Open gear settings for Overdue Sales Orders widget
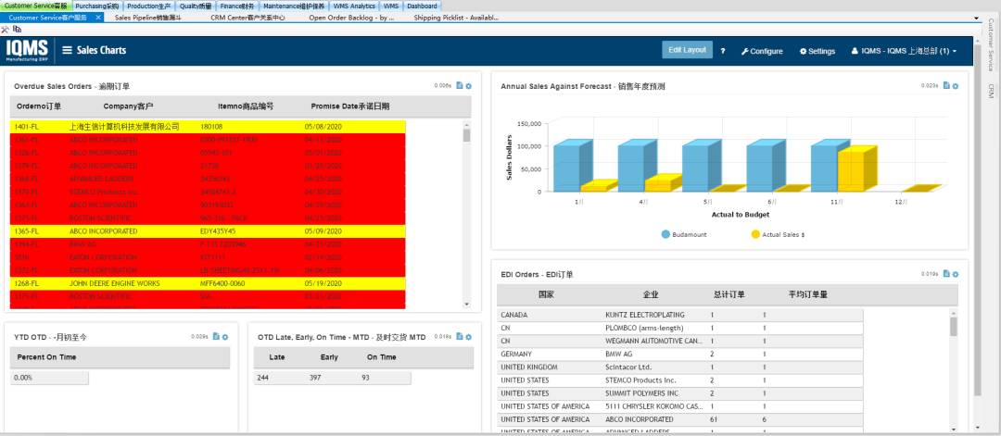1001x436 pixels. tap(469, 86)
